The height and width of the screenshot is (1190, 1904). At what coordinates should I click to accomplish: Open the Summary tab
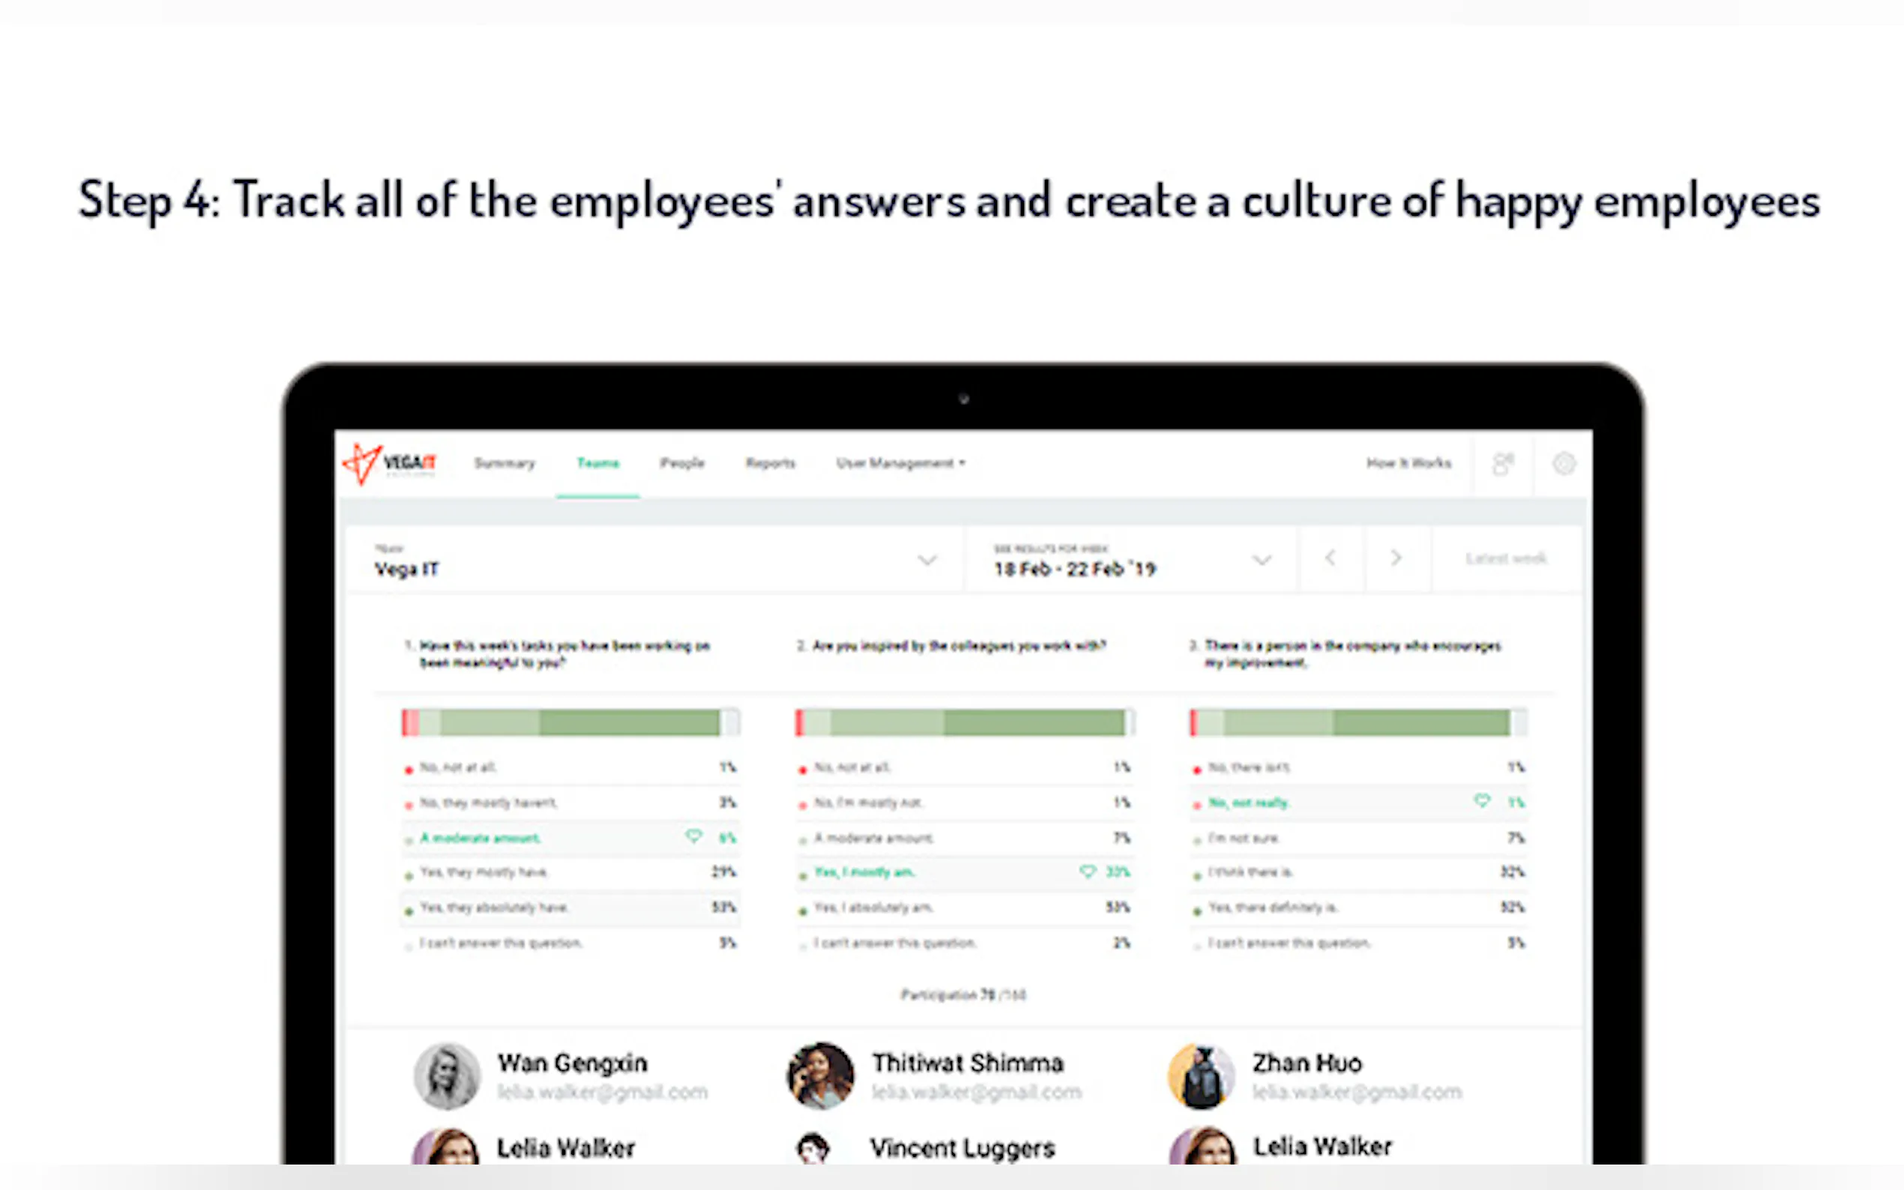point(504,463)
